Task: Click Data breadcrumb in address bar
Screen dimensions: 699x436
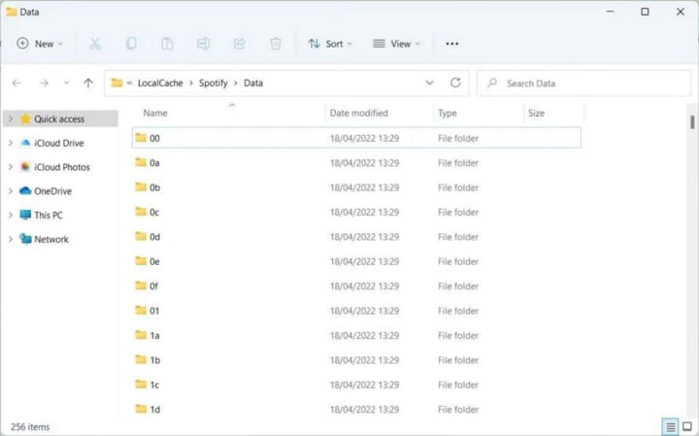Action: (253, 83)
